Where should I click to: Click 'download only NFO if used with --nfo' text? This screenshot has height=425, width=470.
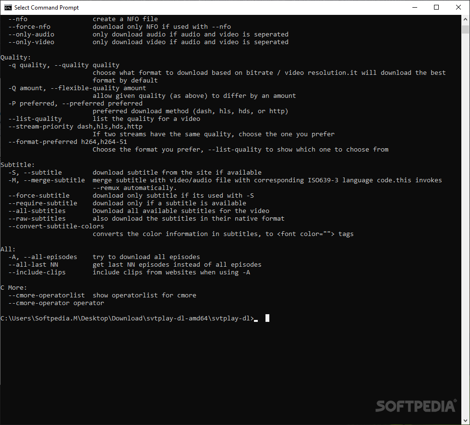click(162, 27)
